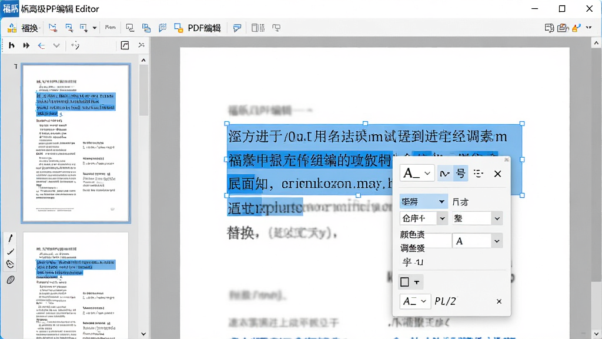The height and width of the screenshot is (339, 602).
Task: Click the large X in popup top row
Action: (x=497, y=174)
